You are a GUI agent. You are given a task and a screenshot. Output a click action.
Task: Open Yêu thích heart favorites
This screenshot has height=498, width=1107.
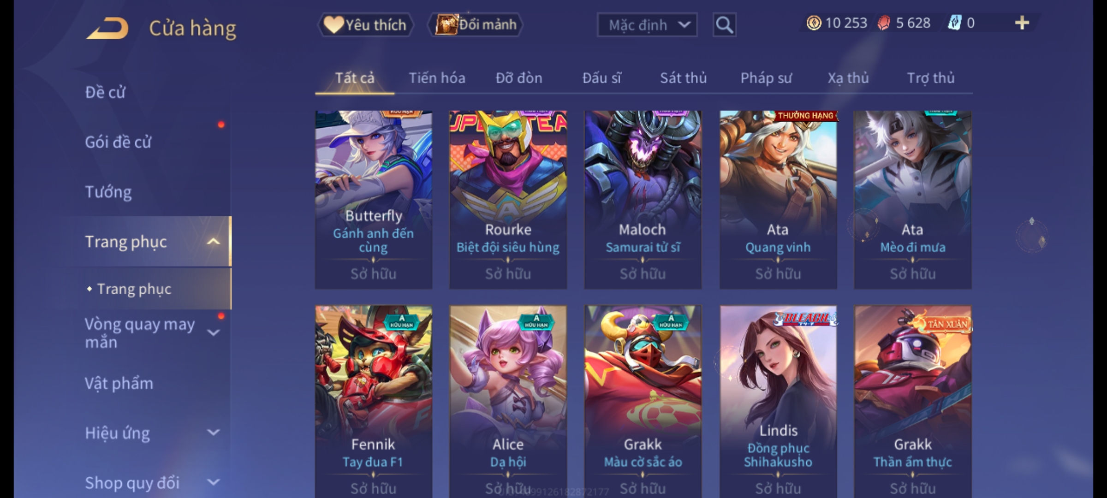pyautogui.click(x=365, y=25)
